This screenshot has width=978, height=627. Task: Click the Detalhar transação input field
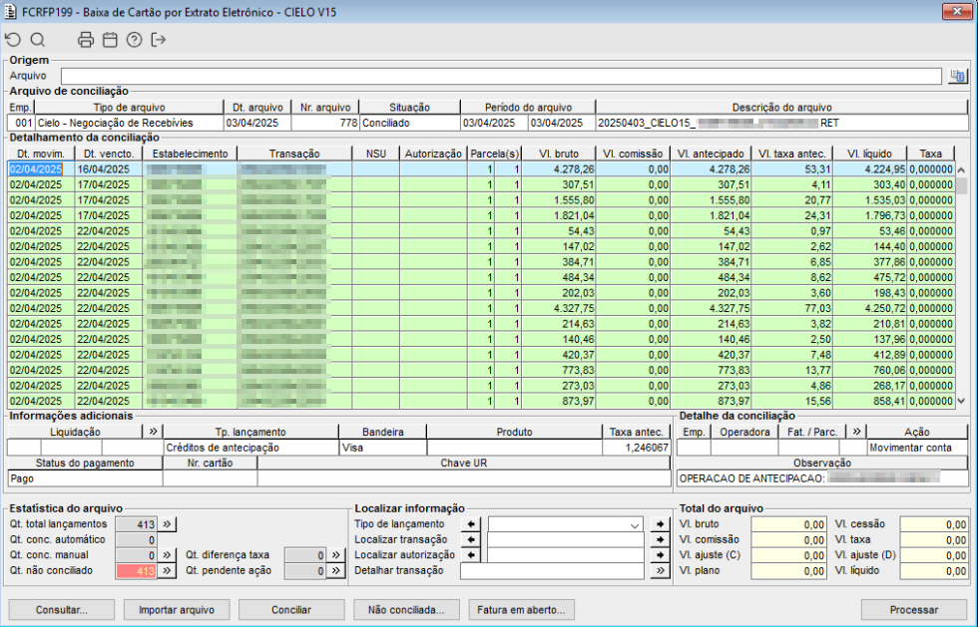(552, 570)
